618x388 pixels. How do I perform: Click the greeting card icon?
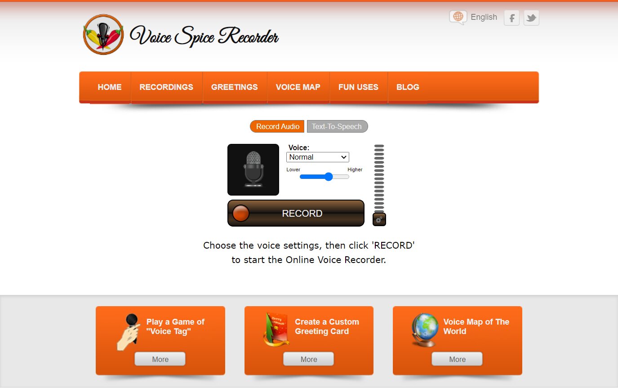276,330
